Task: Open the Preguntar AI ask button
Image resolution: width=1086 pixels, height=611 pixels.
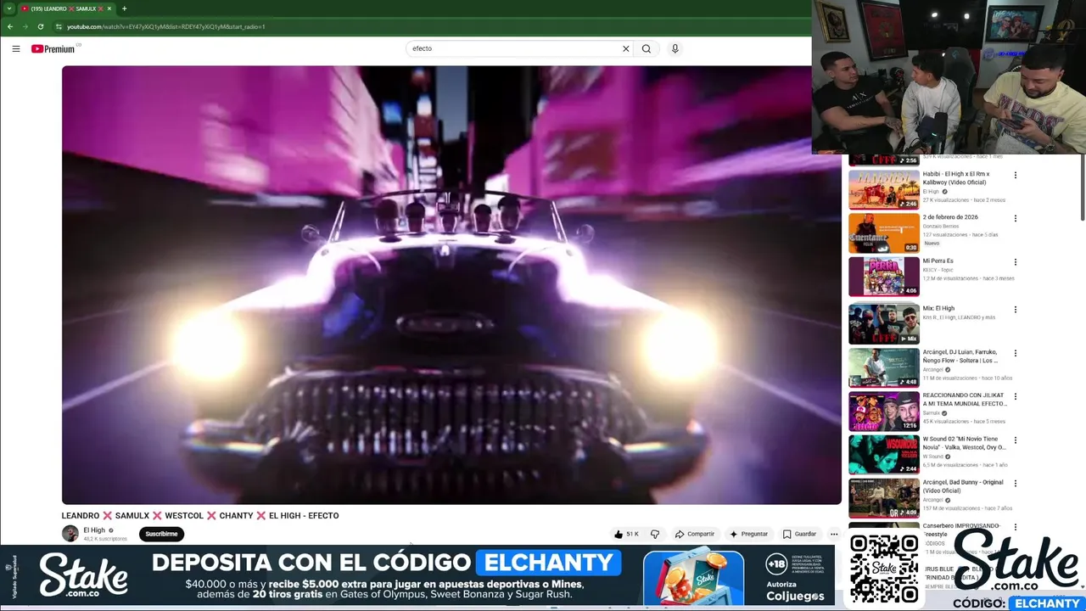Action: [748, 534]
